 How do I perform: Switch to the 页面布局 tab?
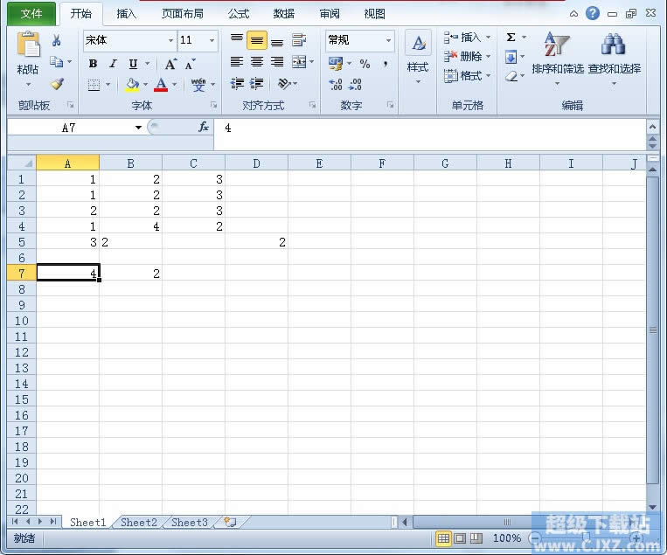183,14
